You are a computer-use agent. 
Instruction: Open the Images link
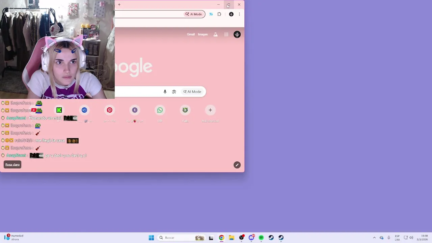coord(202,34)
